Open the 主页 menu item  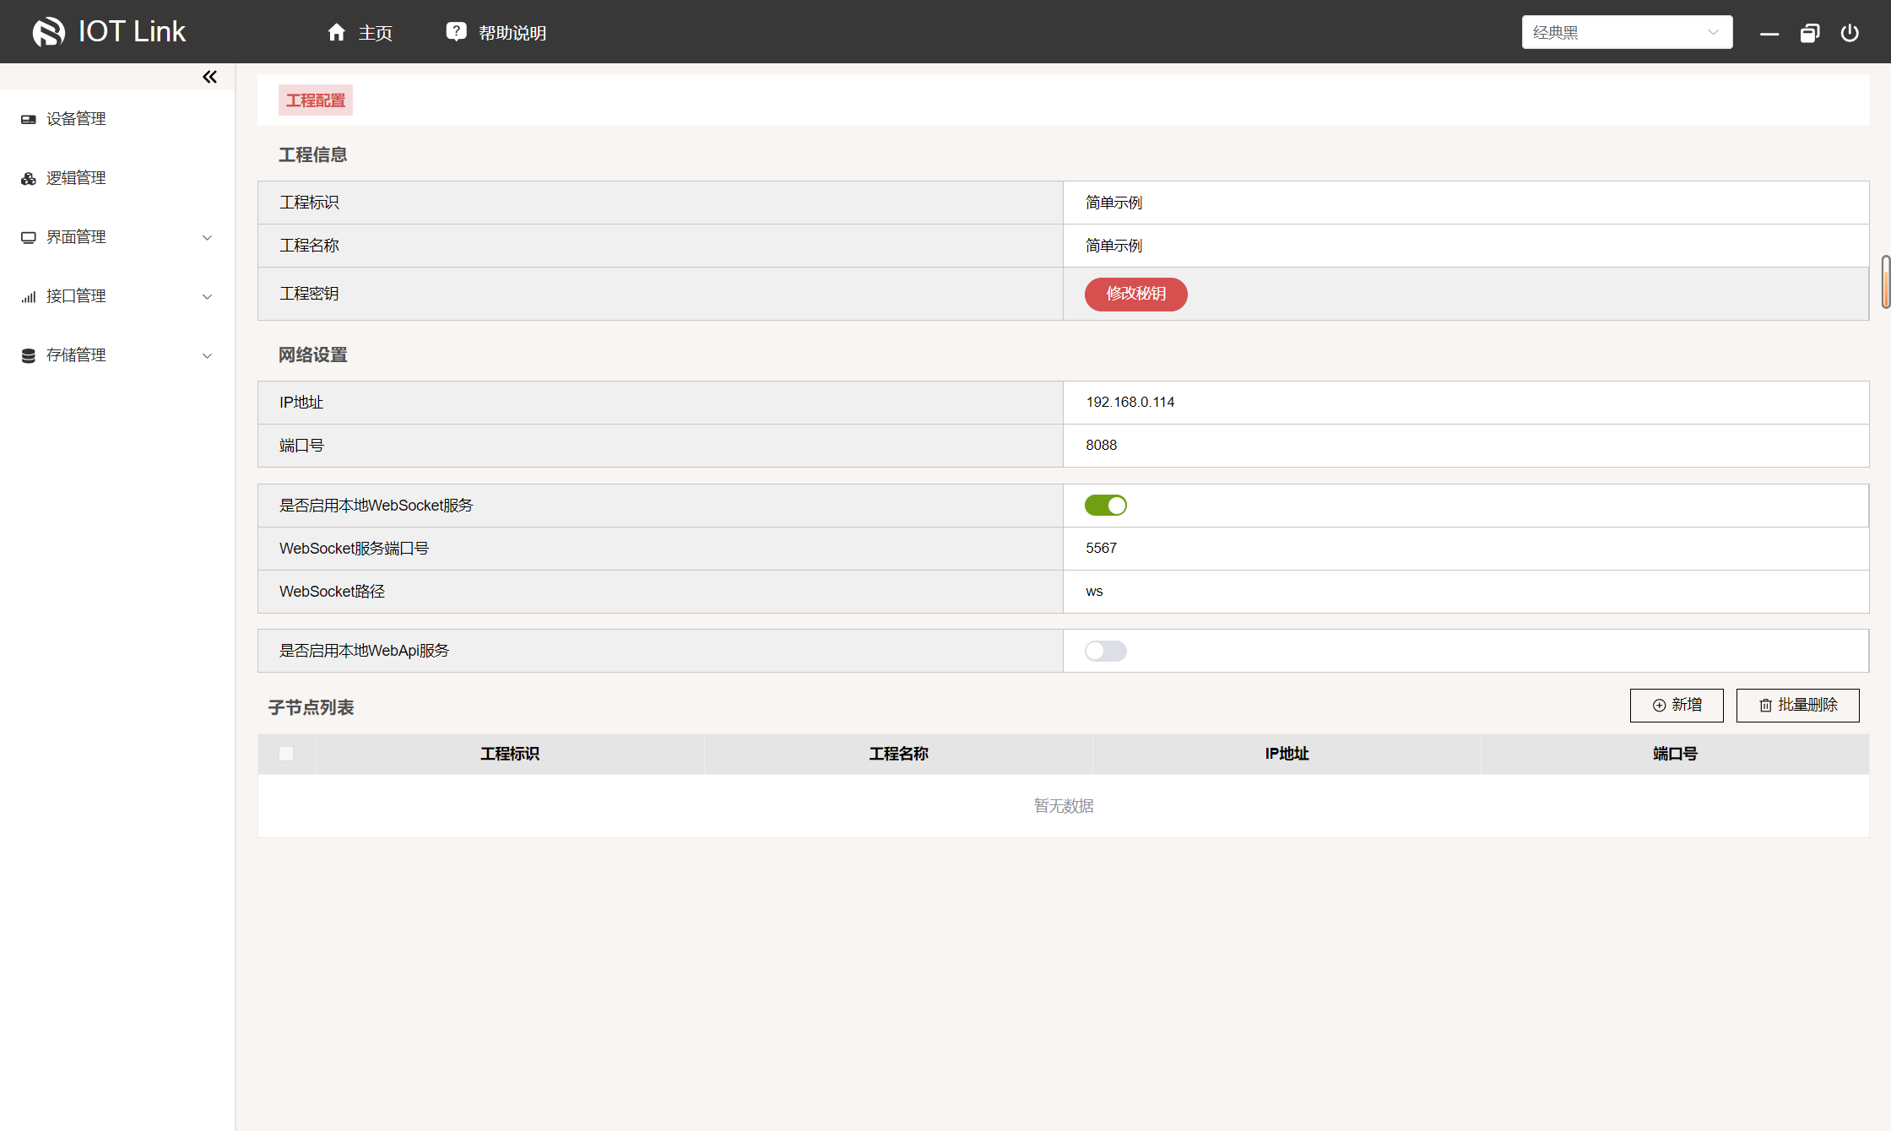pyautogui.click(x=360, y=32)
